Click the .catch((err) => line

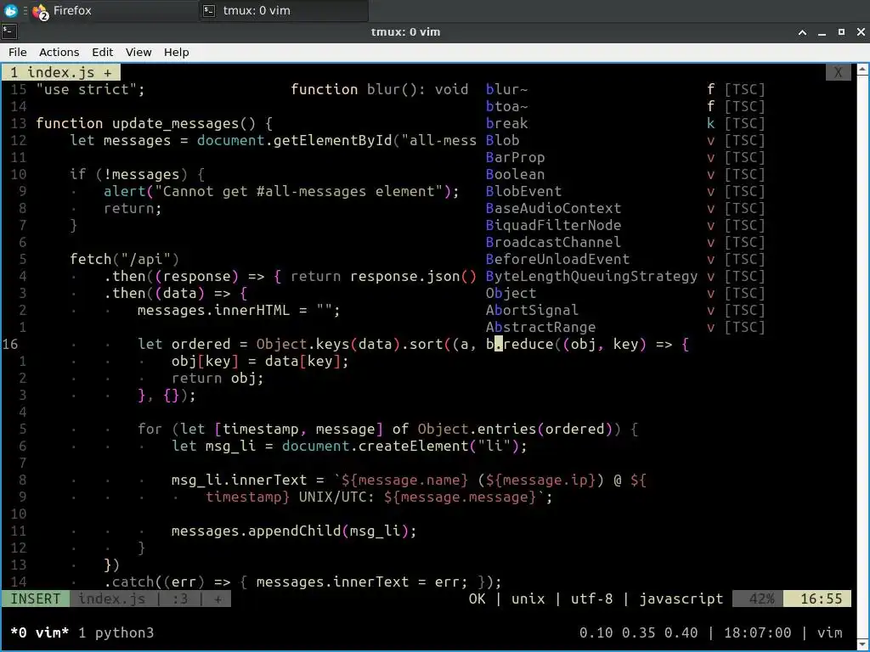tap(303, 582)
